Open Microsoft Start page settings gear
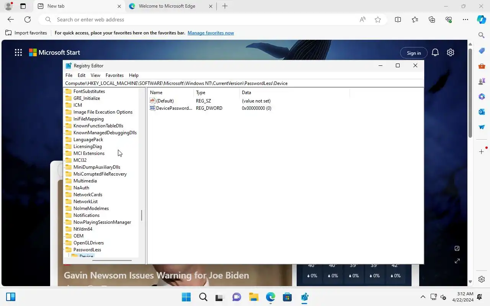The image size is (490, 306). [x=451, y=53]
